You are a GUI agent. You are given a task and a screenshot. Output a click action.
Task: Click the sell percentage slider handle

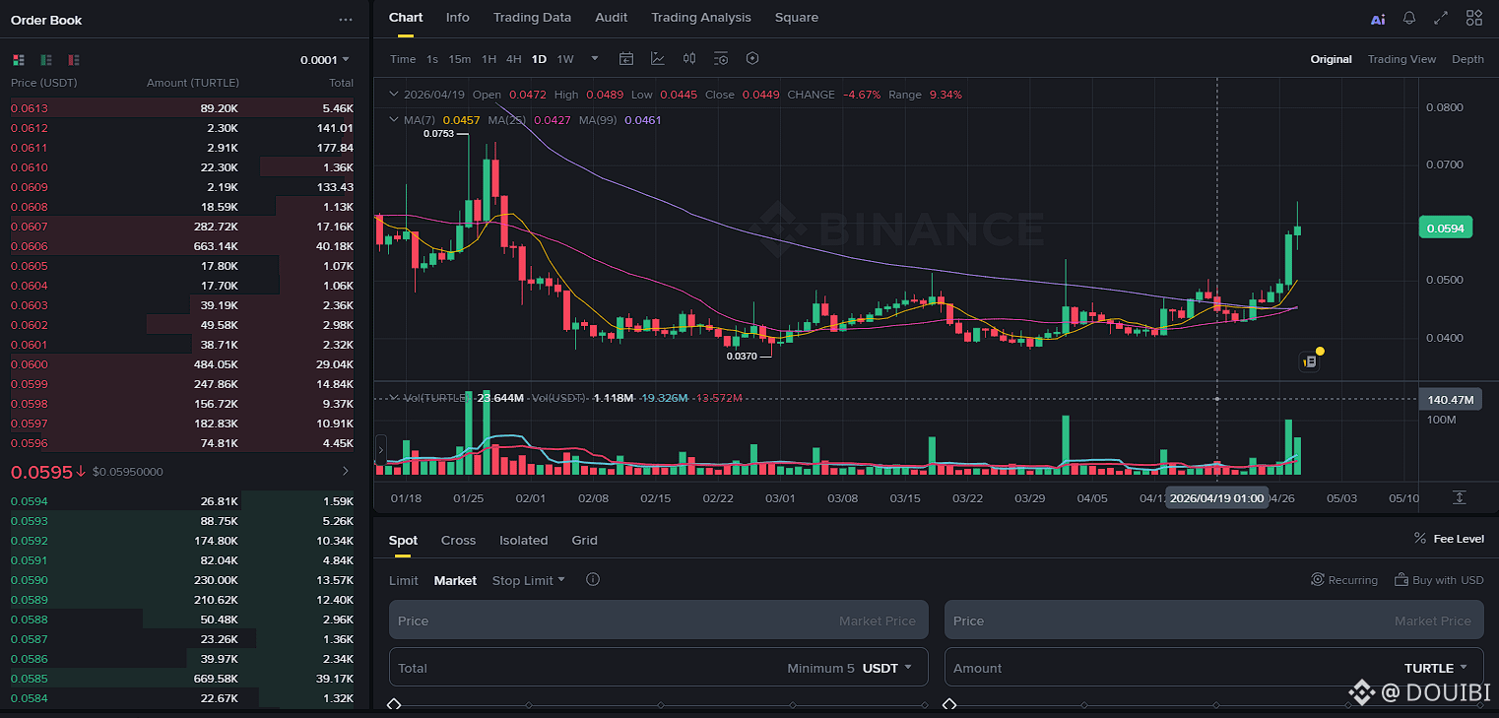pyautogui.click(x=949, y=705)
